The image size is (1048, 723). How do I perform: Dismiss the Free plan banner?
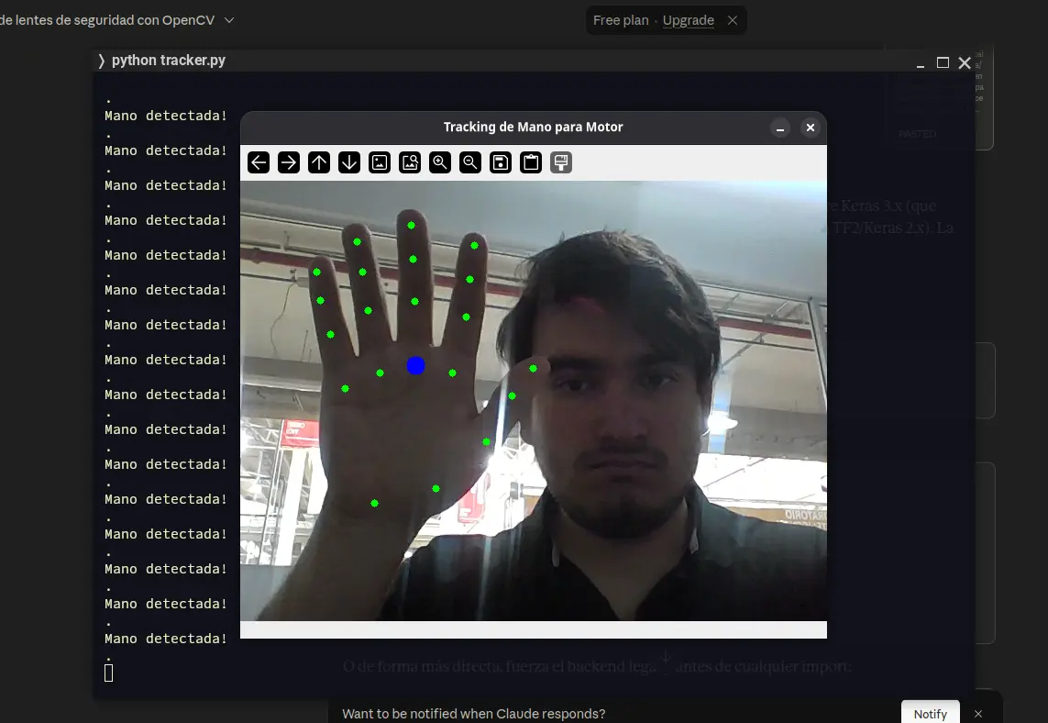[x=733, y=20]
